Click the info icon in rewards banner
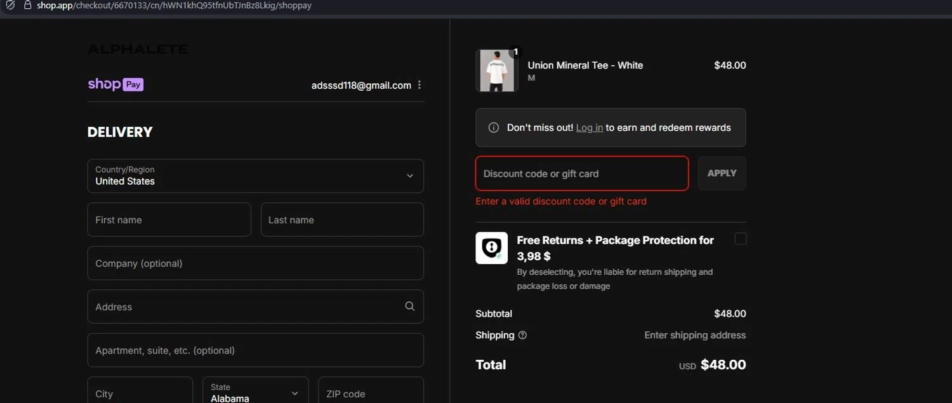Image resolution: width=952 pixels, height=403 pixels. click(x=493, y=128)
